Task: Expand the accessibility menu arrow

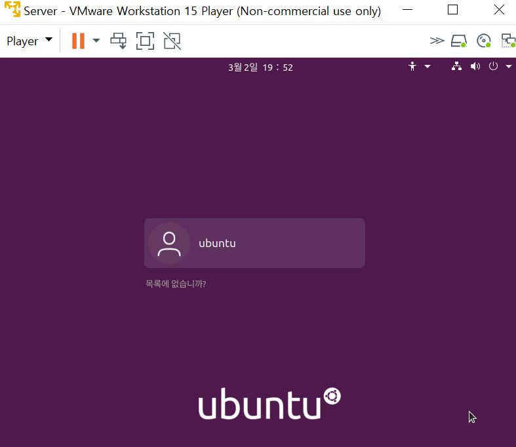Action: click(x=427, y=66)
